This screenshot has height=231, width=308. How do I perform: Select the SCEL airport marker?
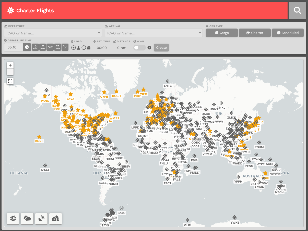click(103, 178)
